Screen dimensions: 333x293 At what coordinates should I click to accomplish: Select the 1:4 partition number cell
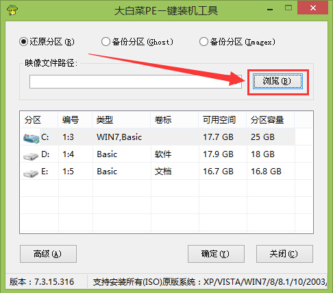point(68,154)
